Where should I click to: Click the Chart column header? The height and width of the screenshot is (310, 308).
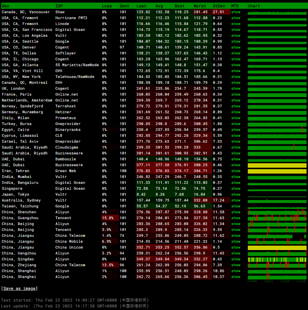[x=254, y=6]
